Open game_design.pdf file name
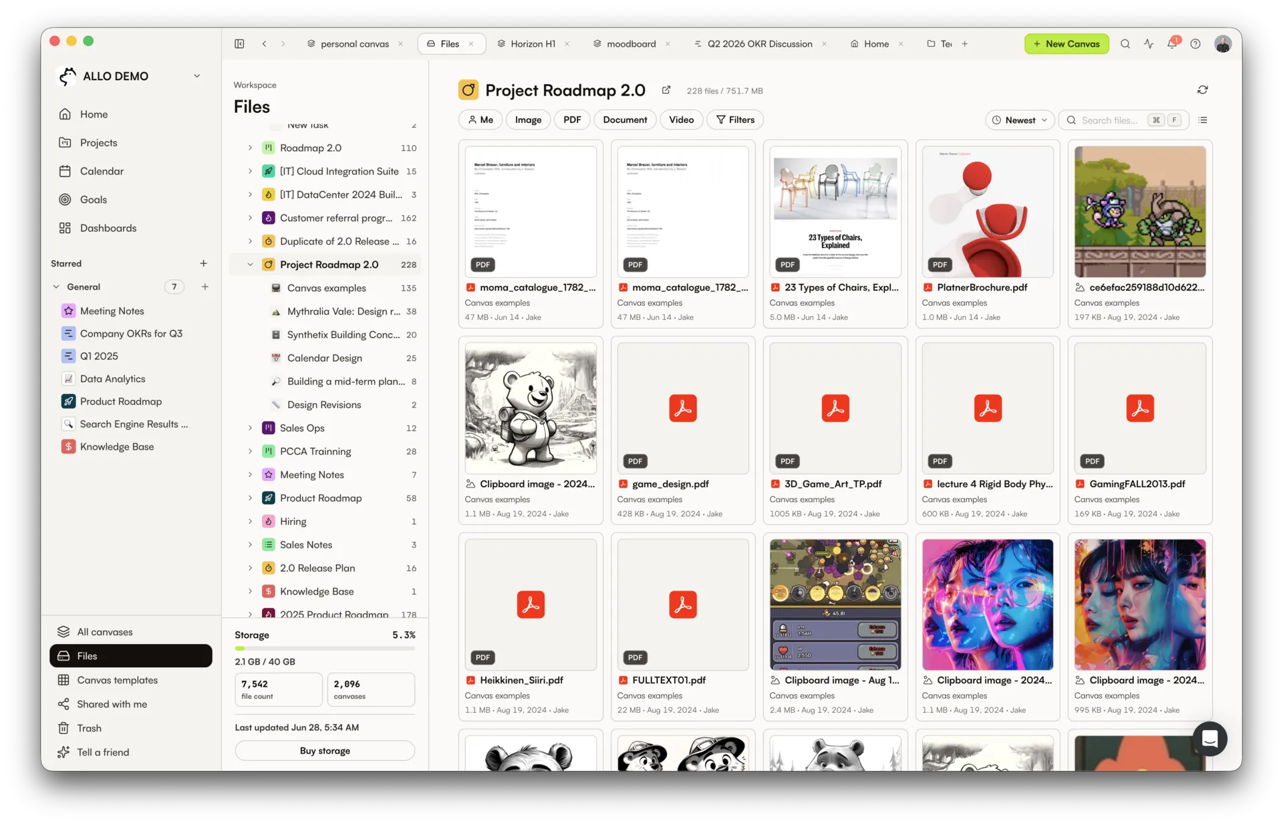Viewport: 1283px width, 825px height. [x=670, y=484]
